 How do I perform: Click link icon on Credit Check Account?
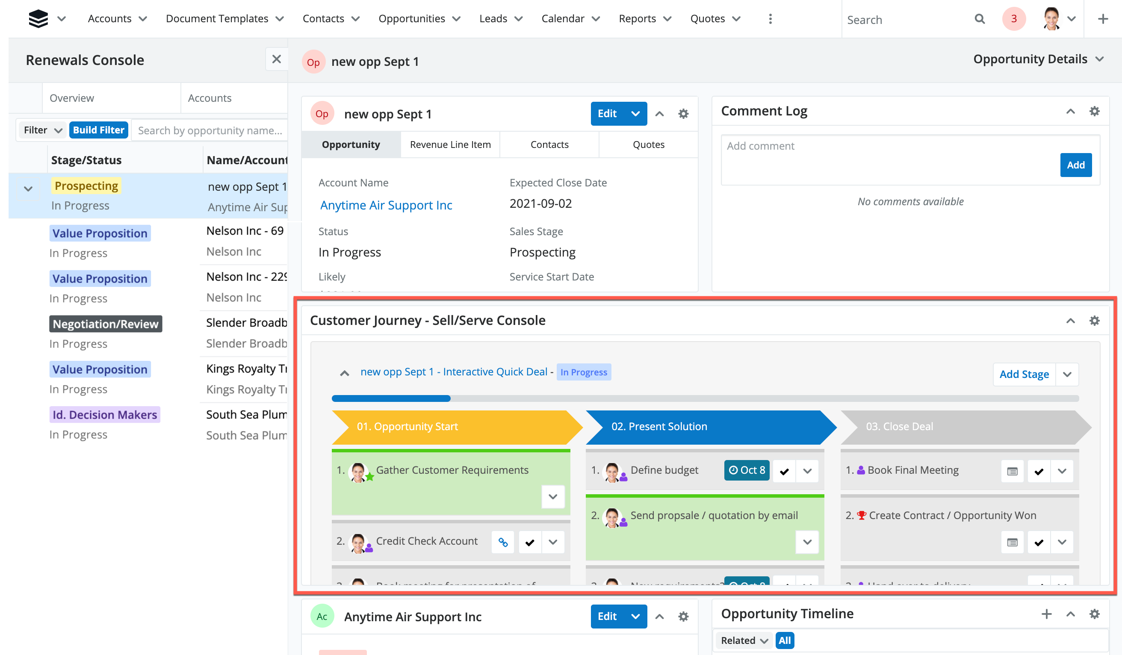pos(503,542)
